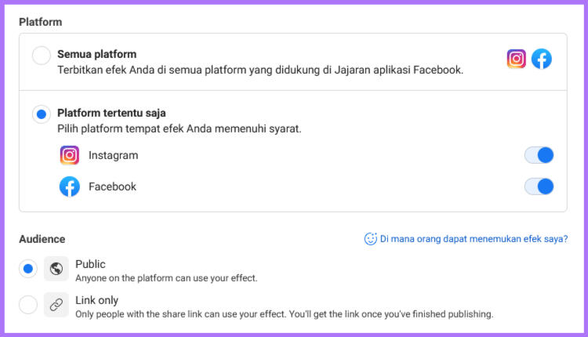Click the Instagram platform name text
Screen dimensions: 588x337
pyautogui.click(x=113, y=155)
